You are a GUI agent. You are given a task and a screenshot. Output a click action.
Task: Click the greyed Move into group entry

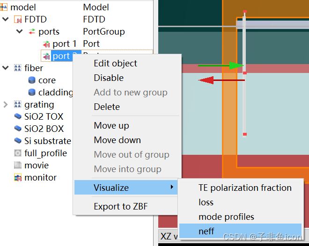coord(127,169)
